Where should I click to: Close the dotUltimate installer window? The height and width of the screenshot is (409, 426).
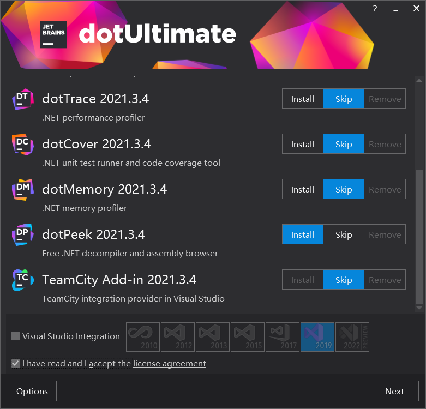416,8
